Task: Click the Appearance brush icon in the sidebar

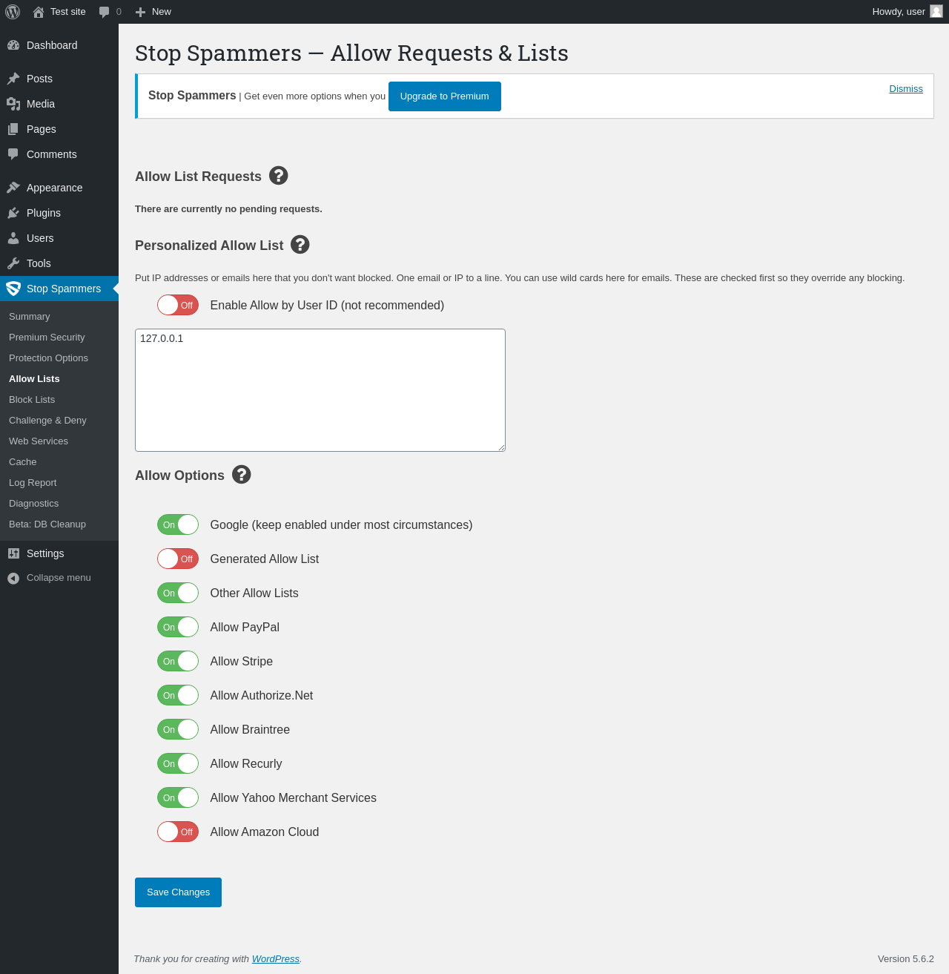Action: (x=13, y=188)
